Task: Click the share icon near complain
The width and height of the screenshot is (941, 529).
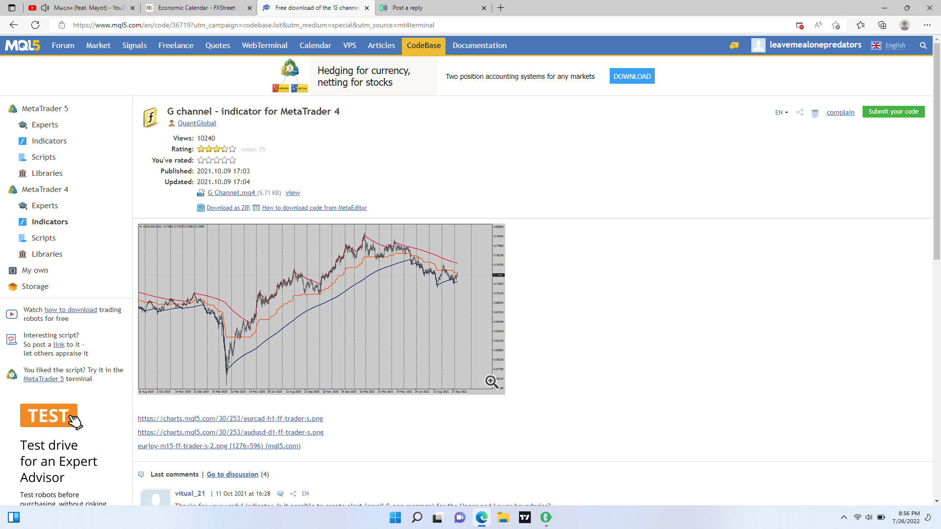Action: (800, 112)
